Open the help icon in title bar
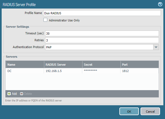 (x=160, y=4)
